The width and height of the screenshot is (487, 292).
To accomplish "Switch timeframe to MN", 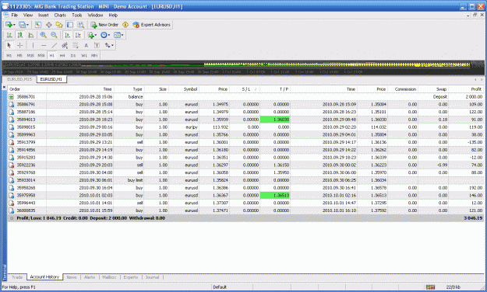I will (94, 55).
